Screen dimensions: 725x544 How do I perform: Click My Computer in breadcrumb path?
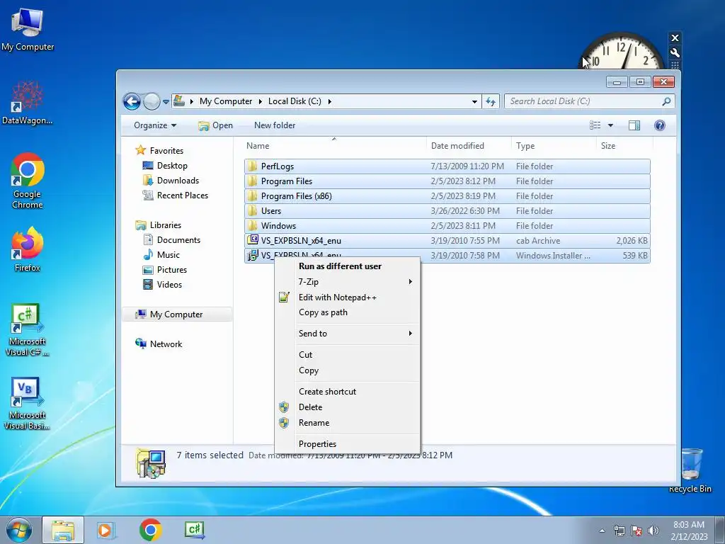(x=226, y=101)
